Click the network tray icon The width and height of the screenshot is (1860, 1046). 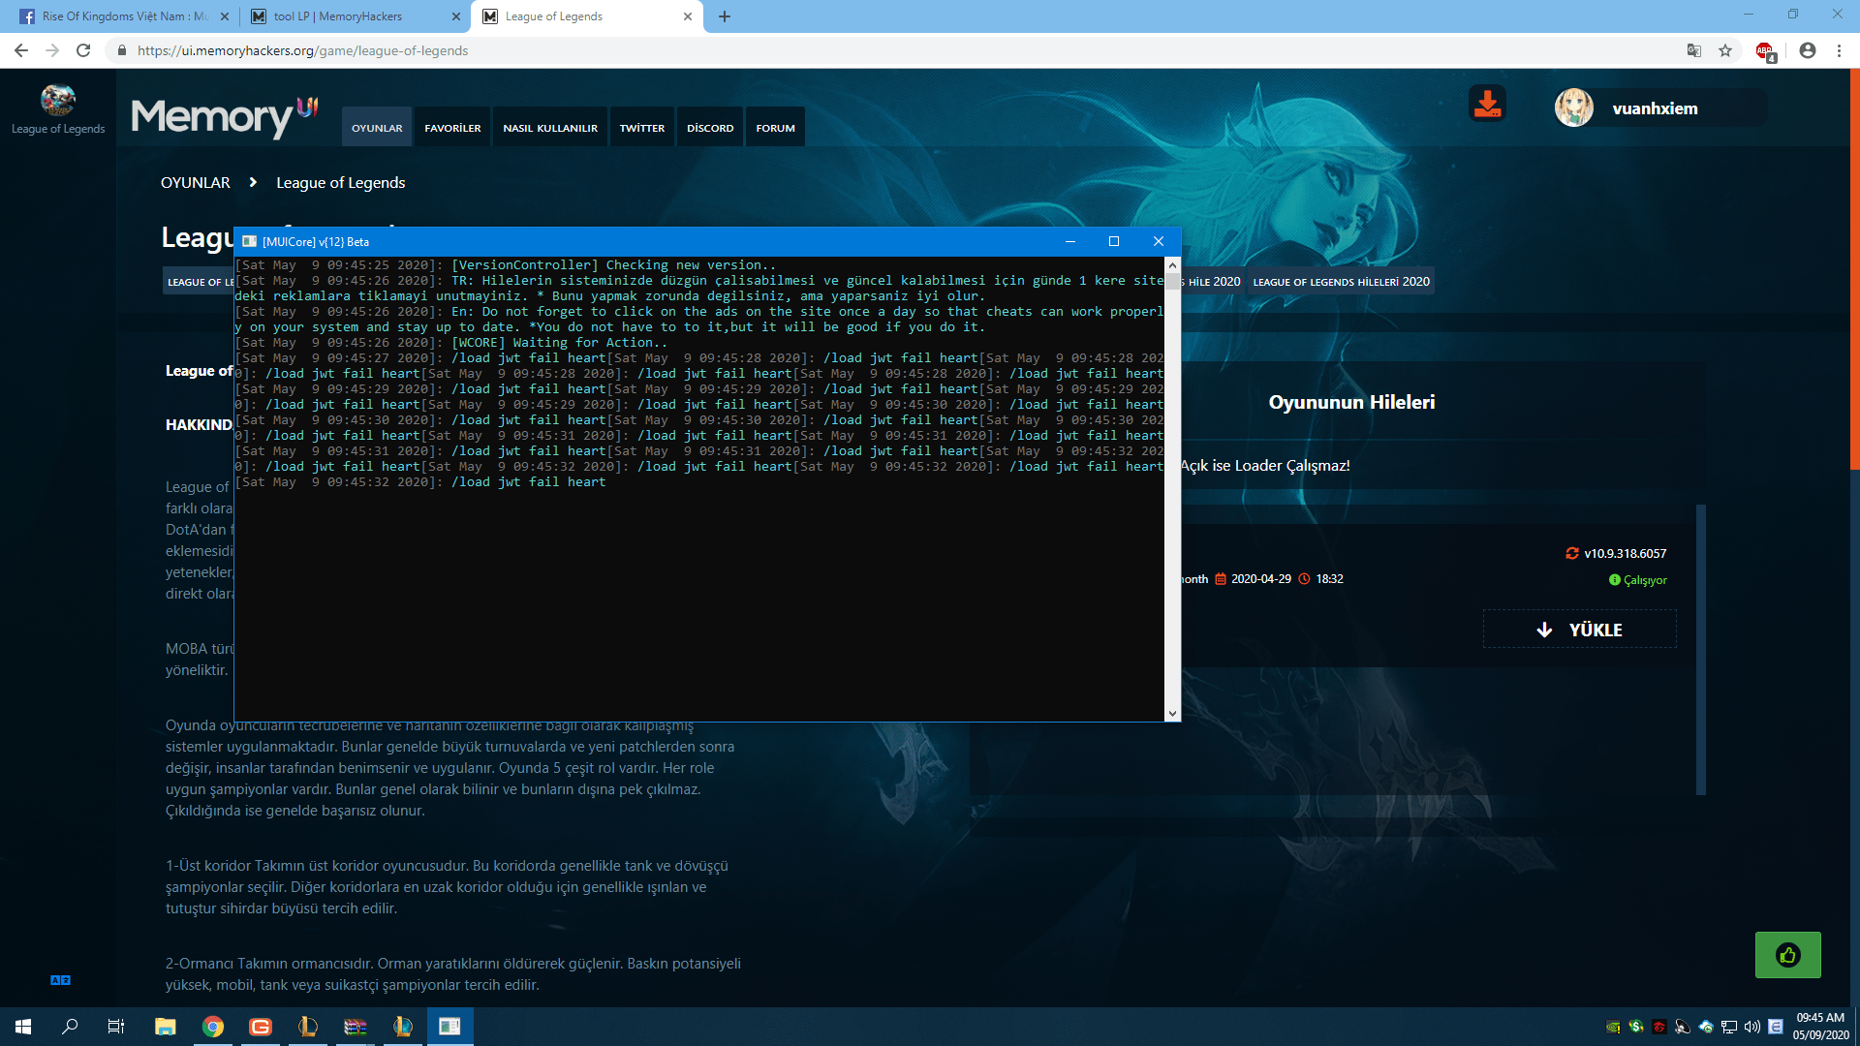pos(1729,1027)
